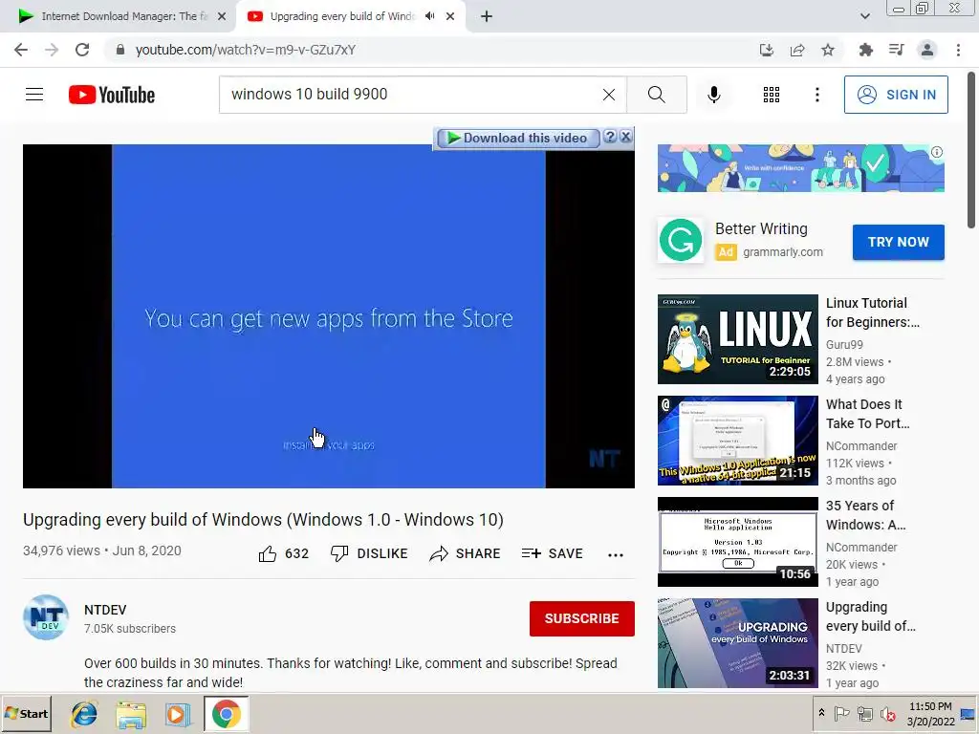
Task: Click the Grammarly ad banner image
Action: point(800,168)
